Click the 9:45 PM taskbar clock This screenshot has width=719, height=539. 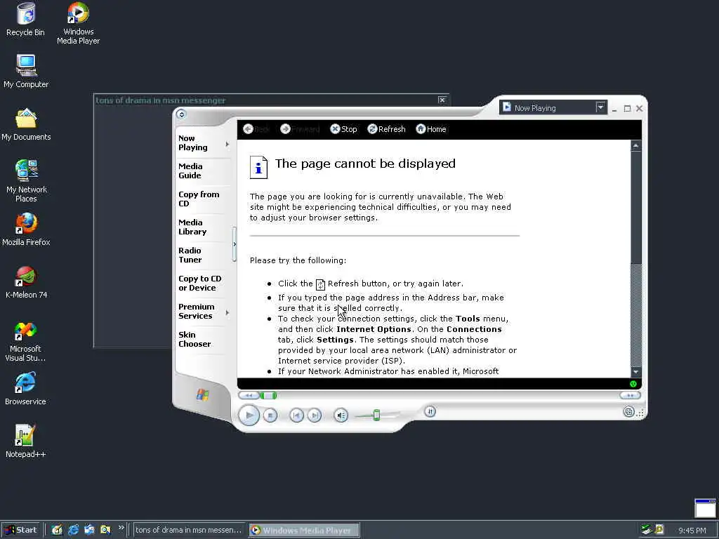[692, 531]
